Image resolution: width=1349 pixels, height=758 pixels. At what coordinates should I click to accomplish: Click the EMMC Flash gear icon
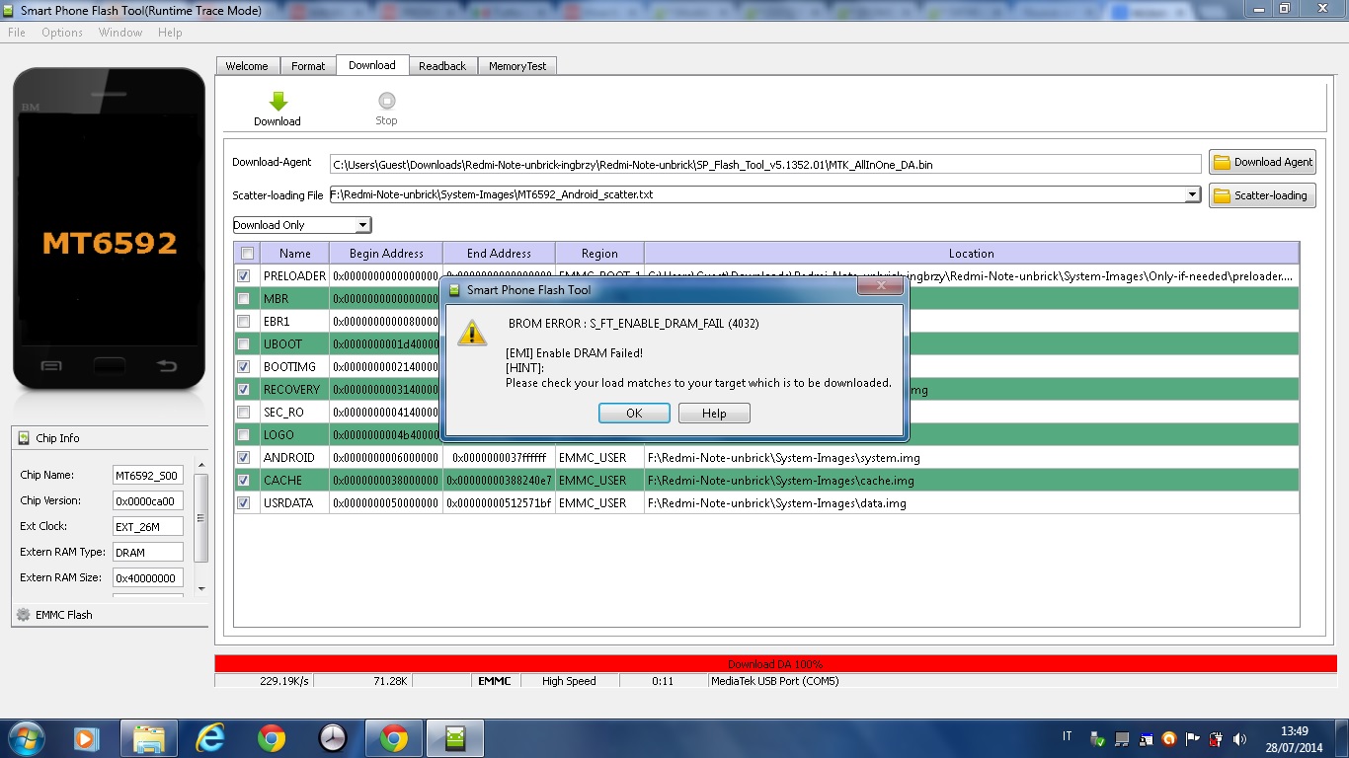click(x=24, y=614)
